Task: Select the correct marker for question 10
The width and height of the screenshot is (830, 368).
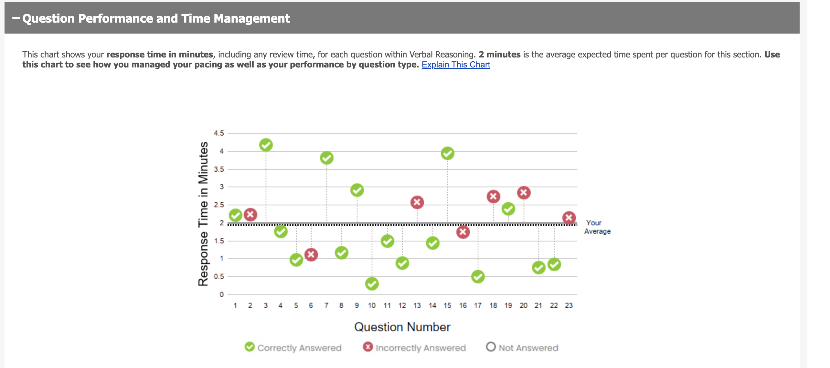Action: (x=372, y=284)
